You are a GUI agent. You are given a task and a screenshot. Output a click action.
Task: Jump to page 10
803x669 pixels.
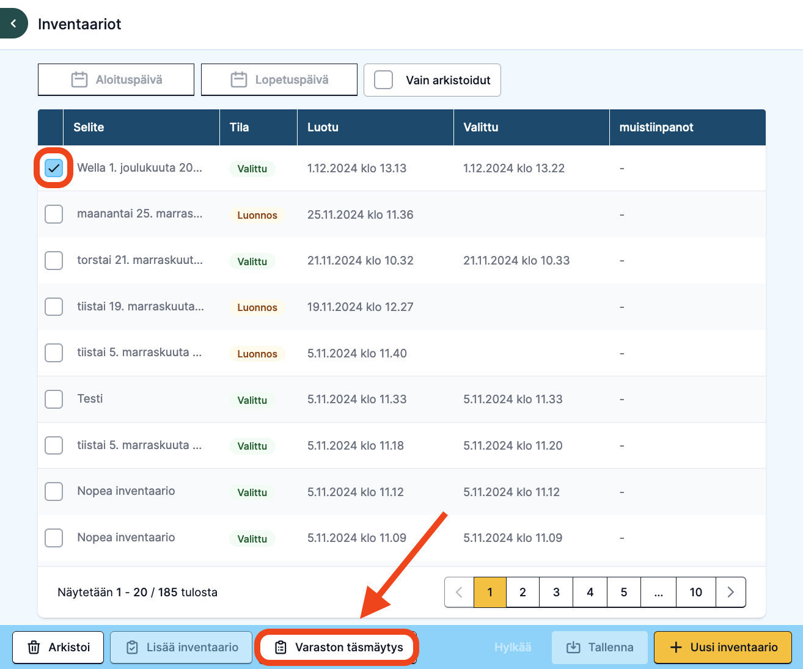[696, 592]
